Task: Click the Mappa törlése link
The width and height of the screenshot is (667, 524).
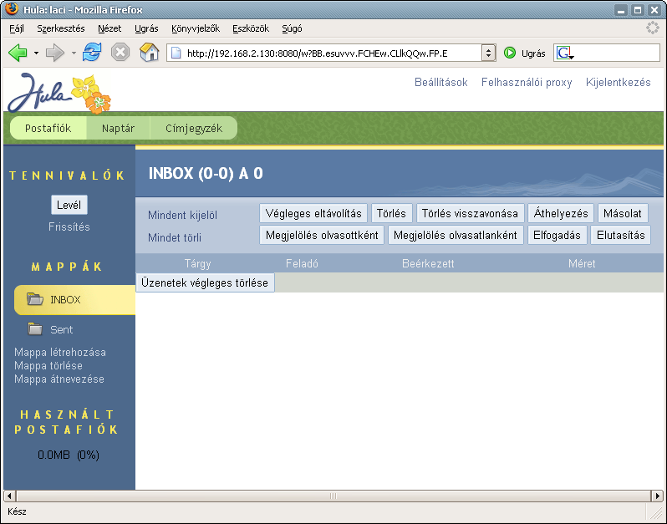Action: coord(48,365)
